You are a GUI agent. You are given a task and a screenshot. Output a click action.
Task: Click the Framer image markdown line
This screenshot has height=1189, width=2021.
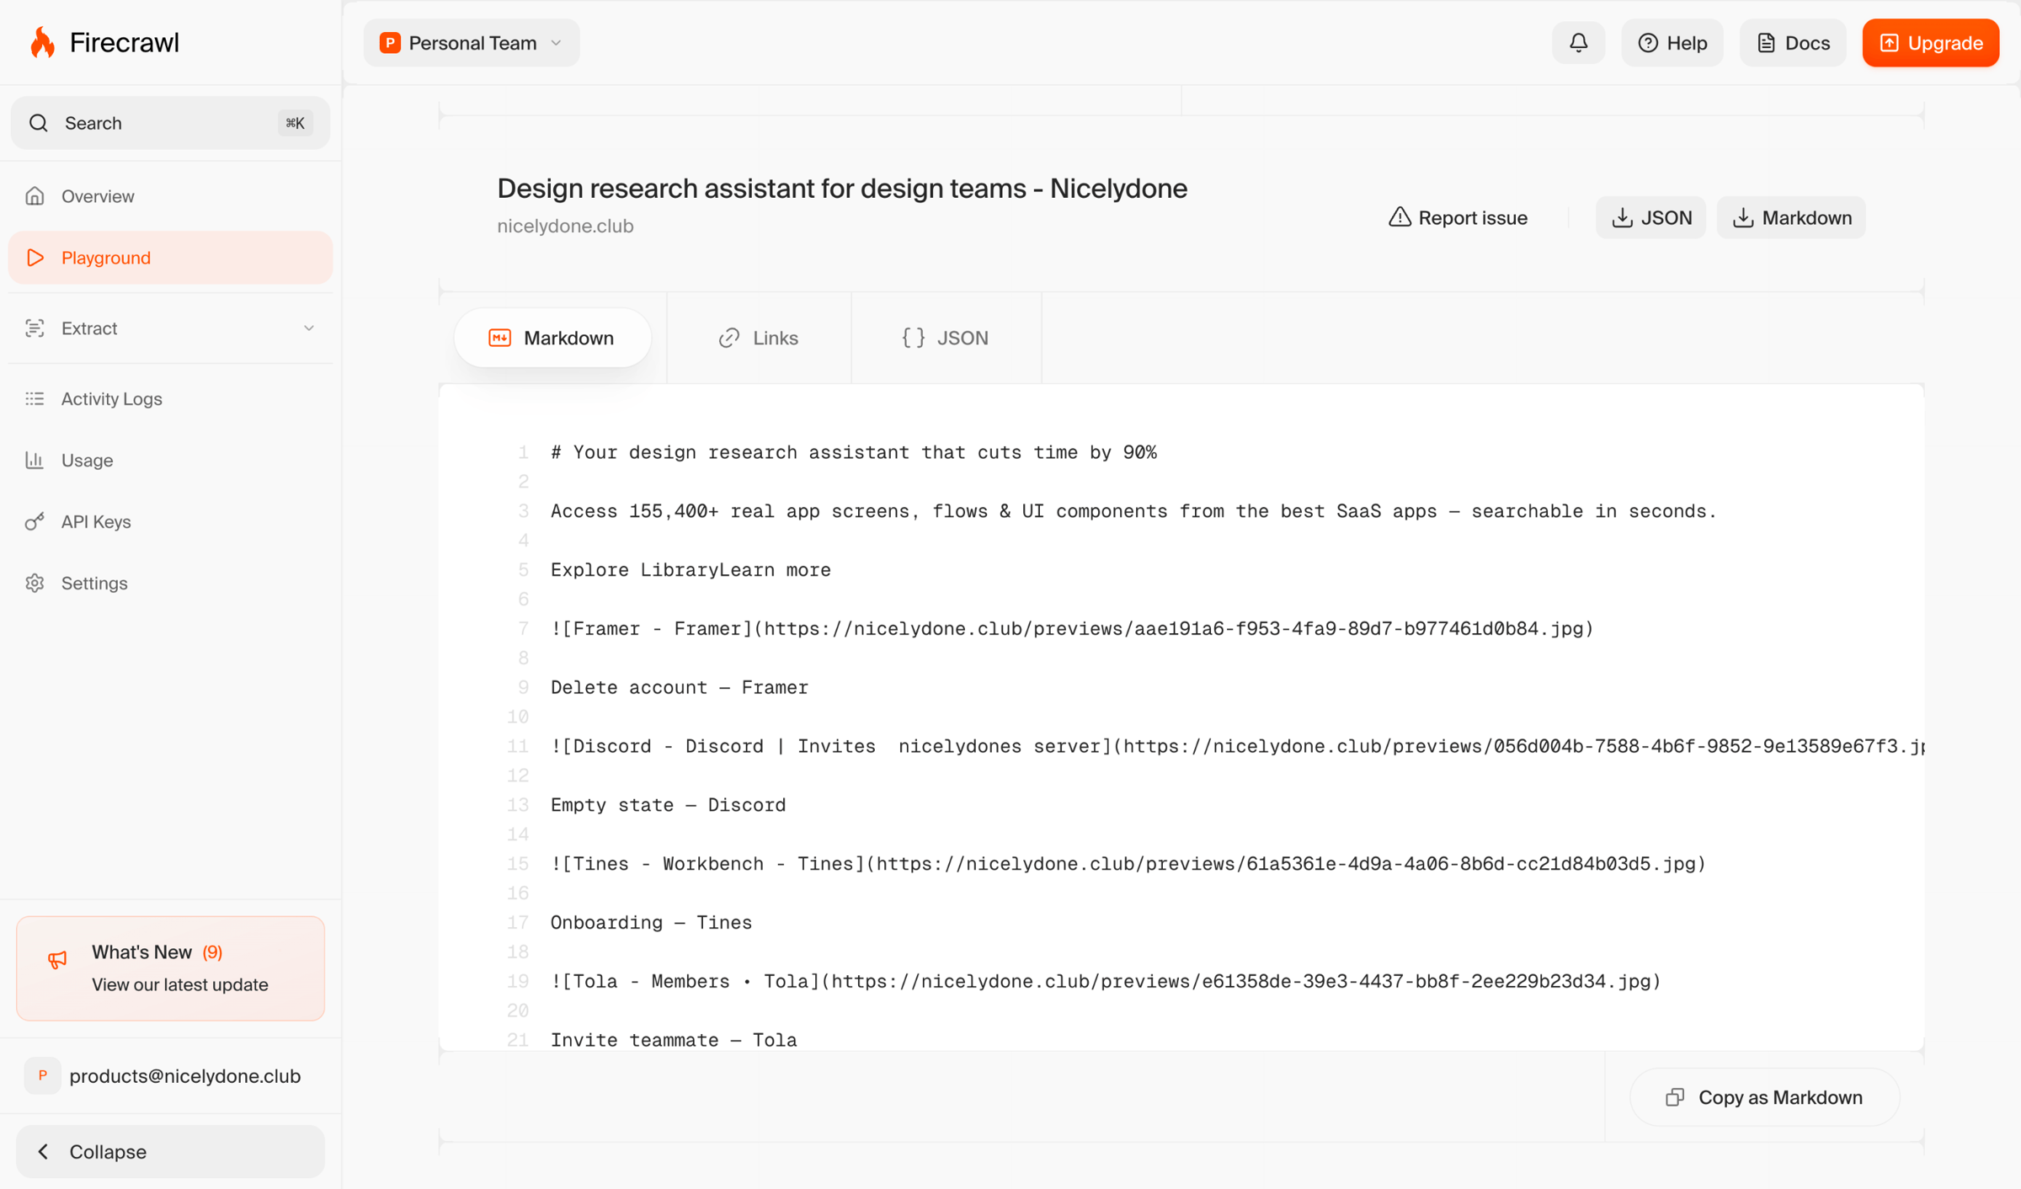coord(1072,629)
